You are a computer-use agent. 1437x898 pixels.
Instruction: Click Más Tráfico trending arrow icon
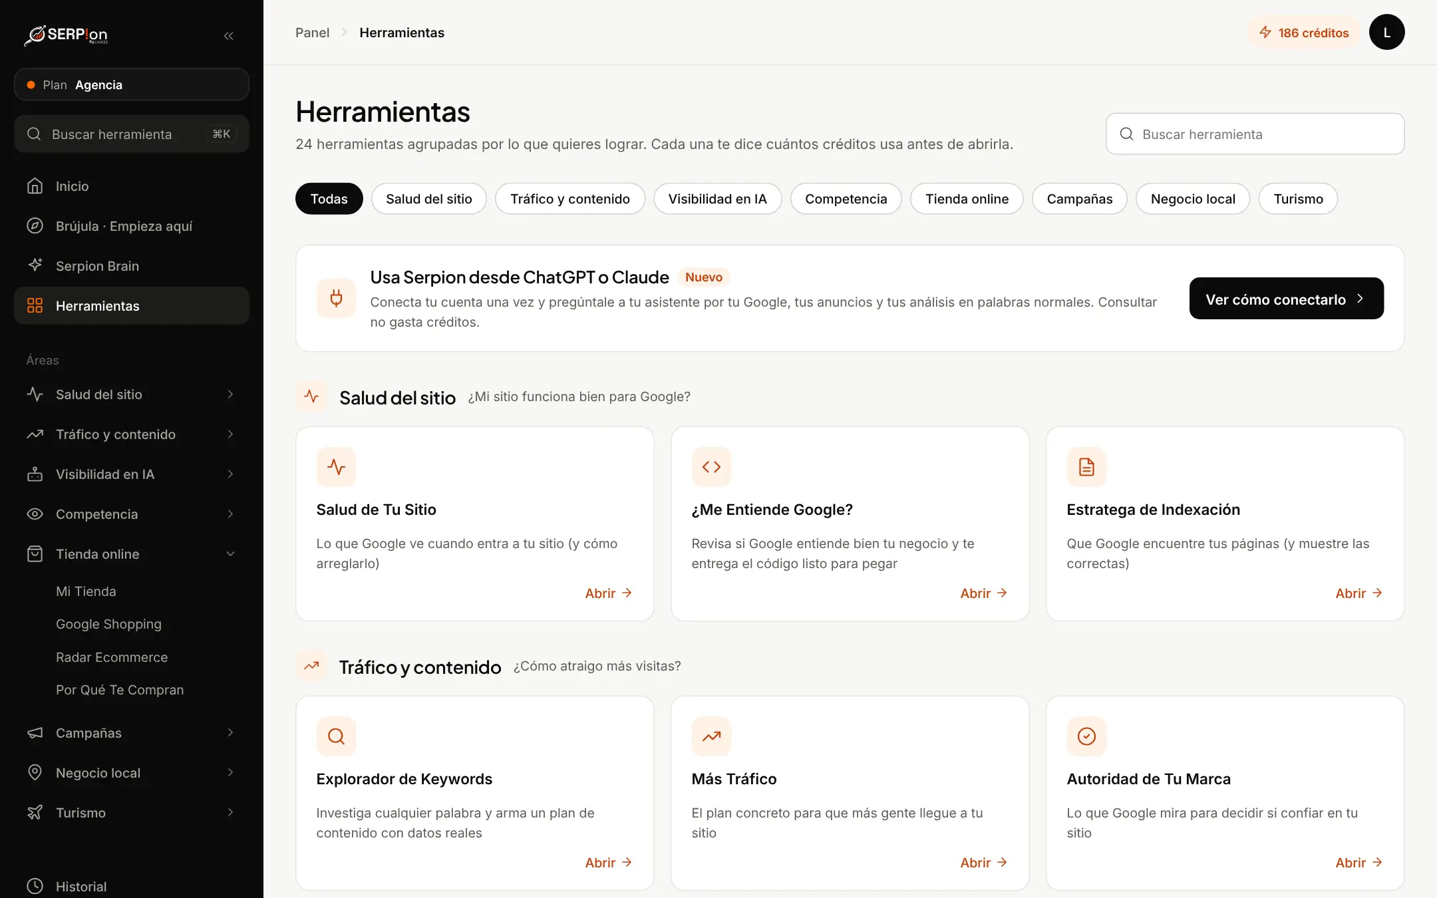pos(711,736)
